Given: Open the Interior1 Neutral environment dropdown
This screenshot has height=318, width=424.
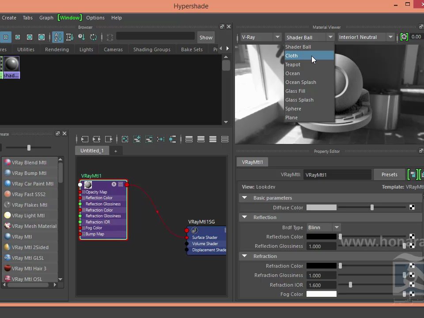Looking at the screenshot, I should click(366, 37).
